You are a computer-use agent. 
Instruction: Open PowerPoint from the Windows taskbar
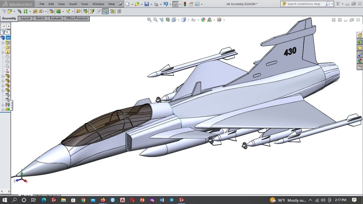[142, 200]
